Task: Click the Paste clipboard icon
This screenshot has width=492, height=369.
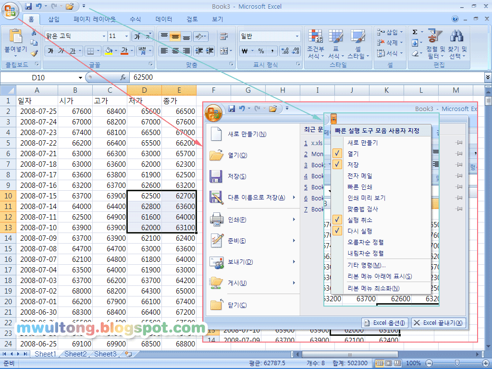Action: [x=15, y=36]
